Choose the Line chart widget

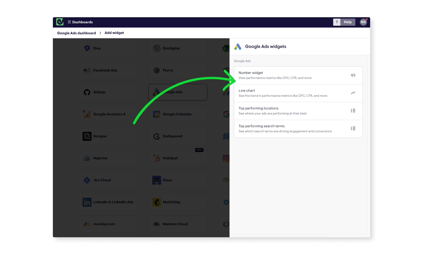(298, 93)
